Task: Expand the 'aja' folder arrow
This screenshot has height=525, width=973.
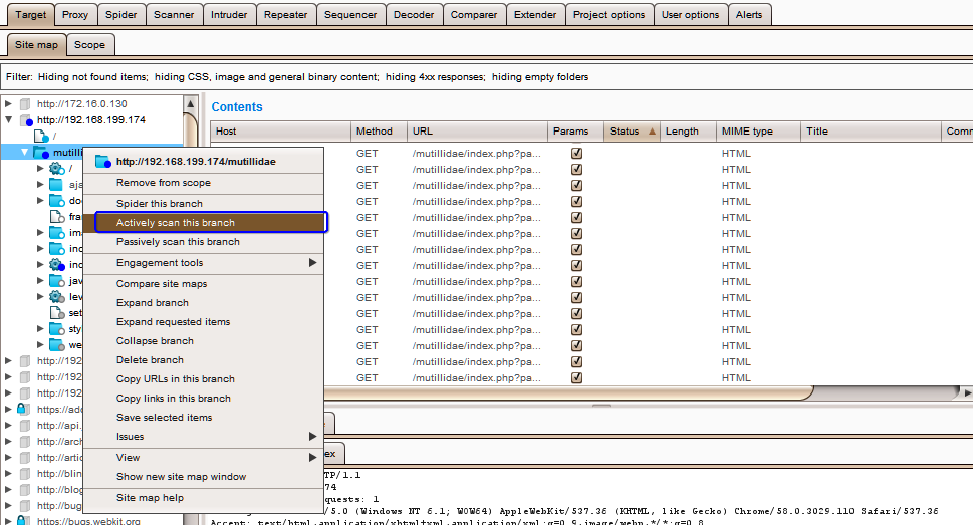Action: [40, 185]
